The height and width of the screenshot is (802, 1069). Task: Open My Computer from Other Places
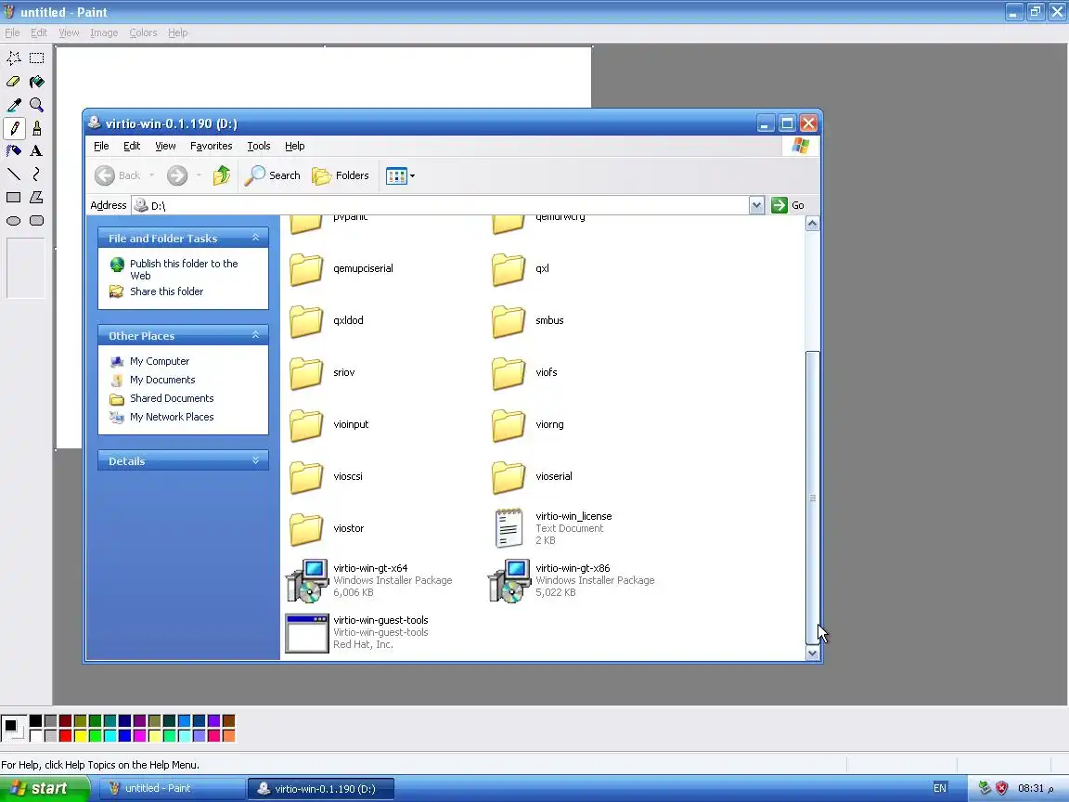click(160, 361)
